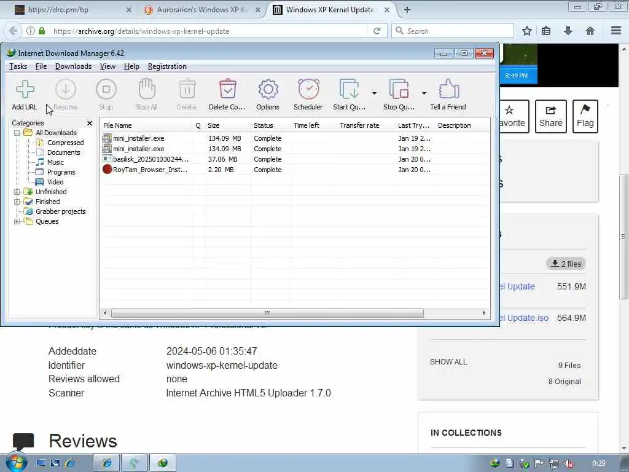Click SHOW ALL files link
The width and height of the screenshot is (629, 472).
[448, 362]
